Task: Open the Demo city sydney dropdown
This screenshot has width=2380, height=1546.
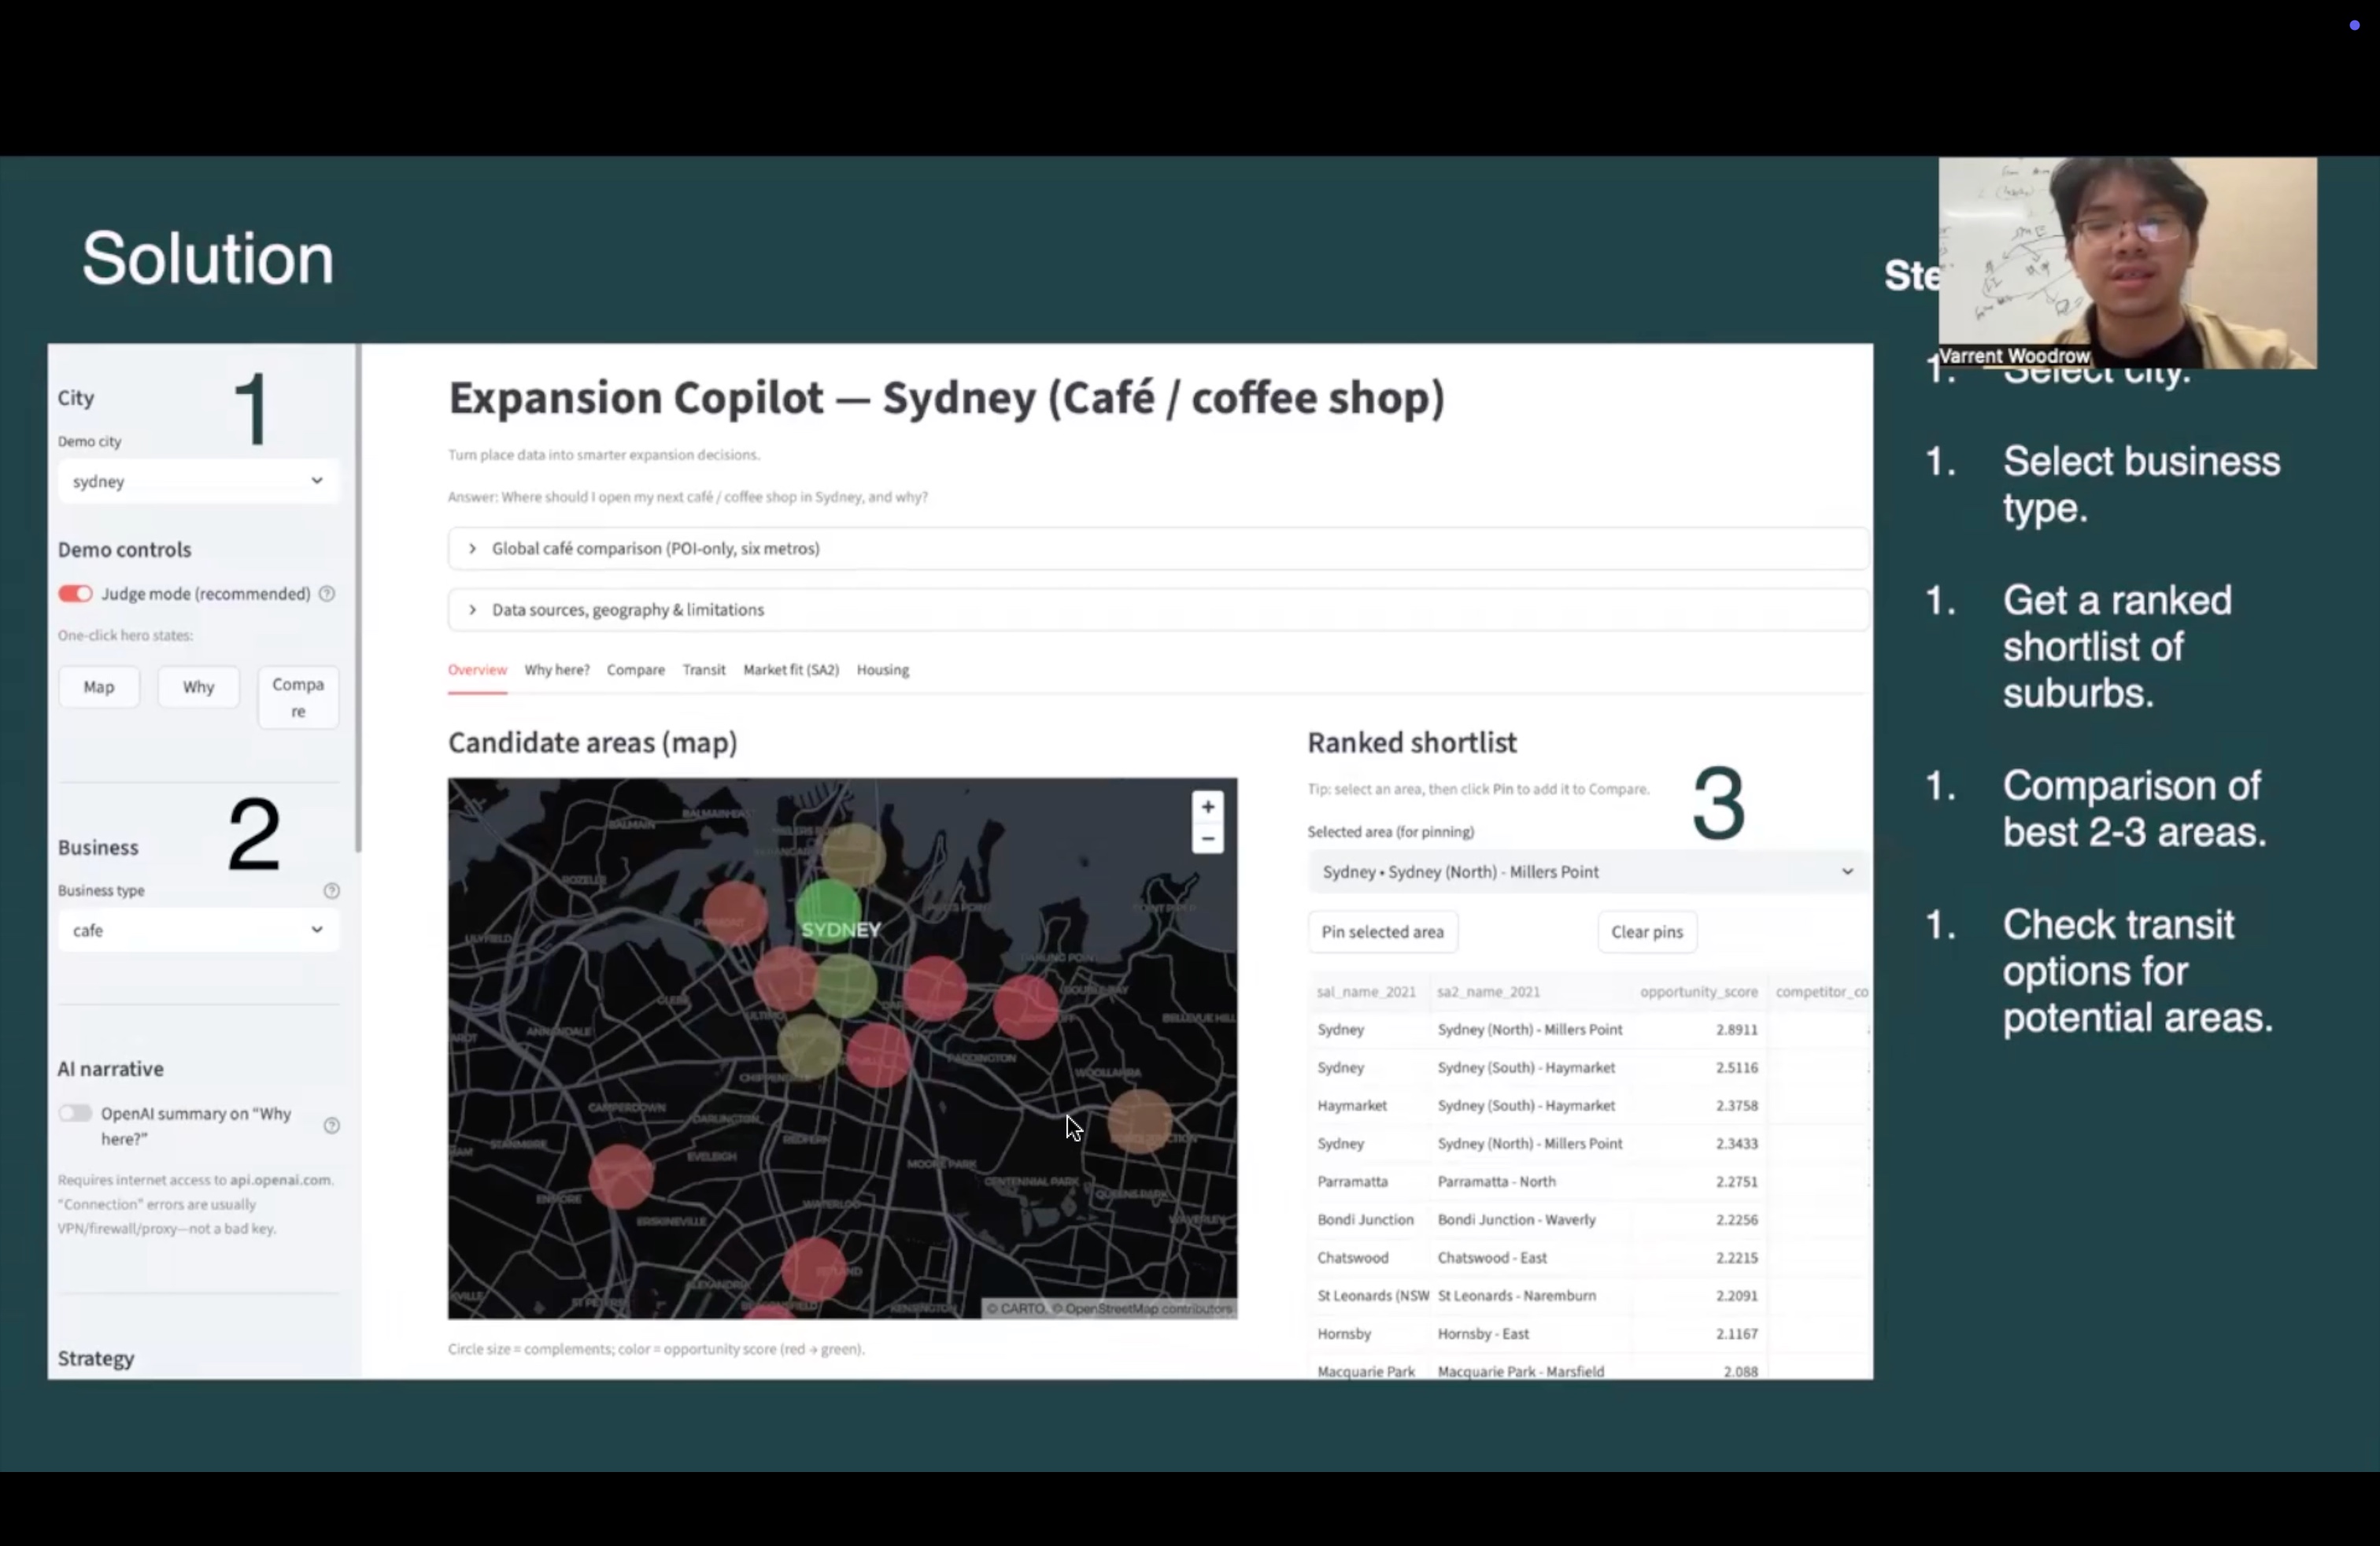Action: point(197,481)
